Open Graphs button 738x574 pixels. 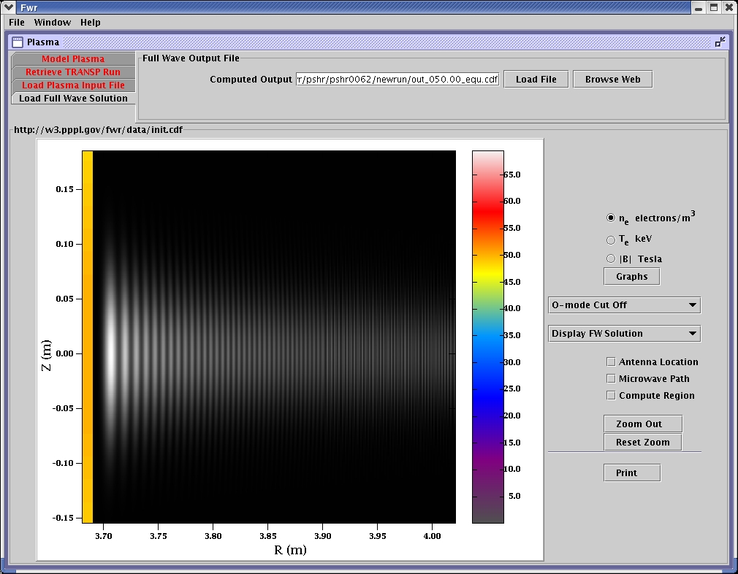coord(631,277)
